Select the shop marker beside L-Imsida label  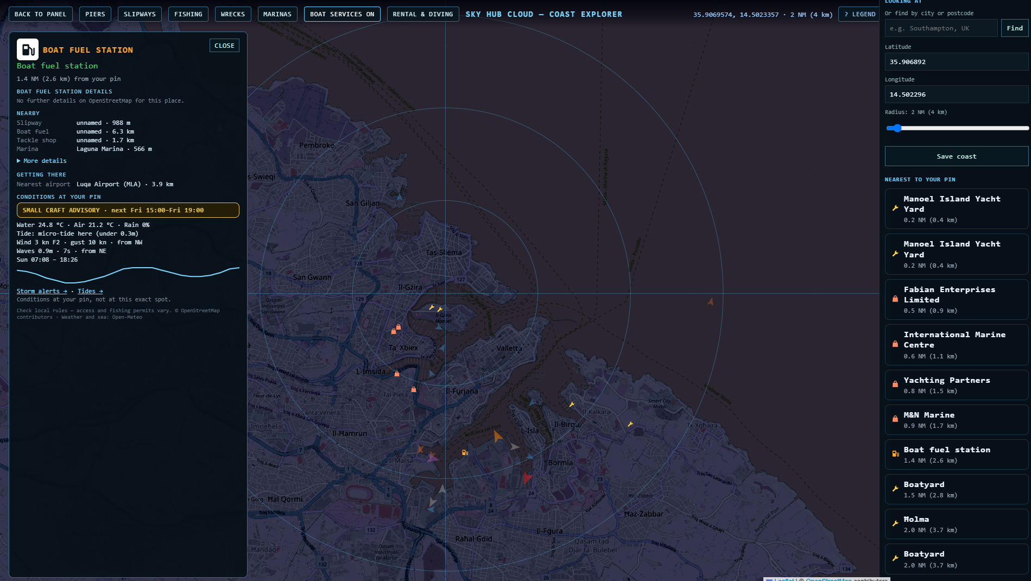[x=397, y=374]
